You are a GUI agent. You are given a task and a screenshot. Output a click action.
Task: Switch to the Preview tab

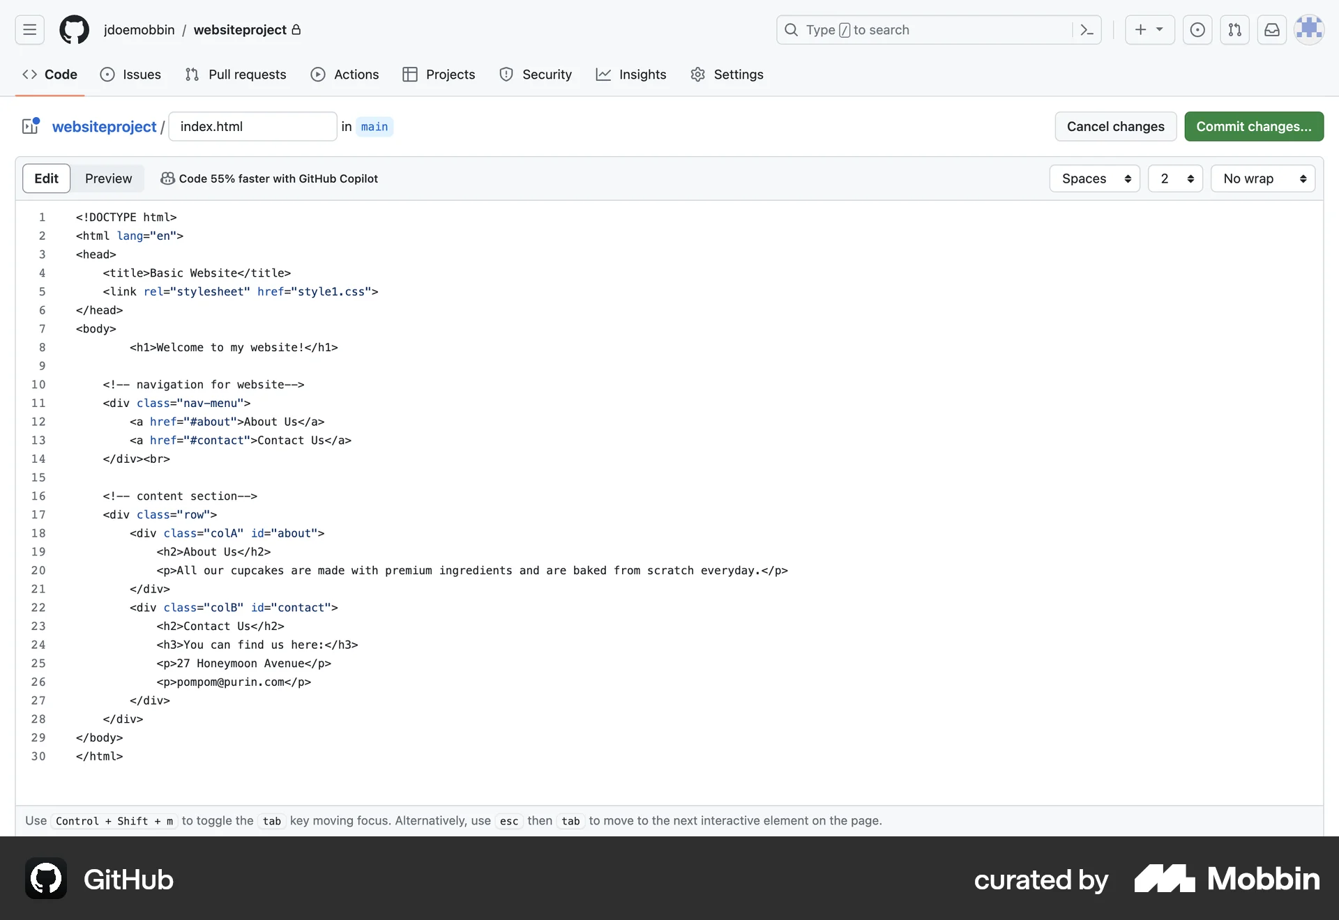click(x=108, y=178)
